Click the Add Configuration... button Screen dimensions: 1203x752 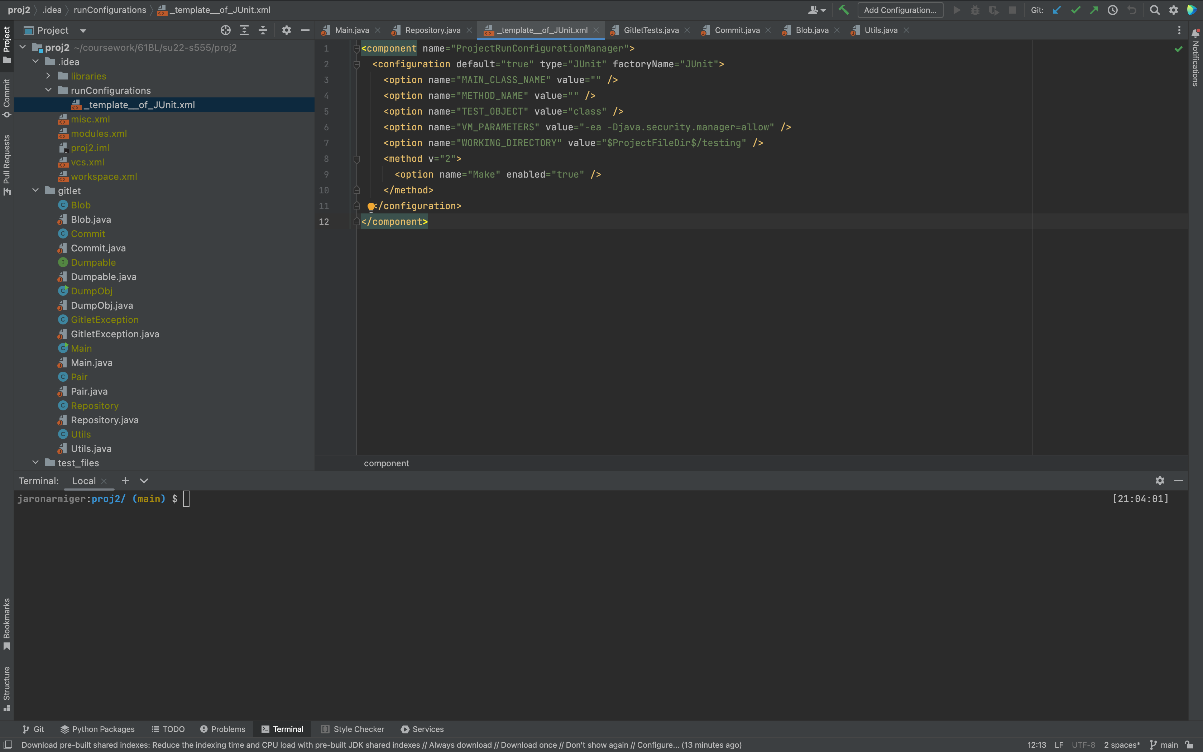click(x=900, y=10)
